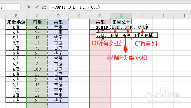
Task: Select column I header
Action: point(163,16)
